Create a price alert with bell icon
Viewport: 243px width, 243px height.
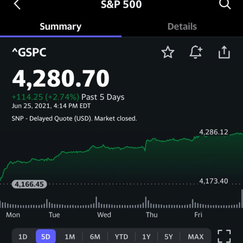(196, 52)
